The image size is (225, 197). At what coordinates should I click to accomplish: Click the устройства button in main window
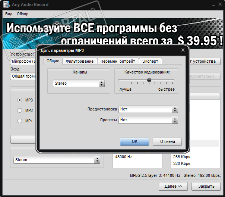[205, 61]
